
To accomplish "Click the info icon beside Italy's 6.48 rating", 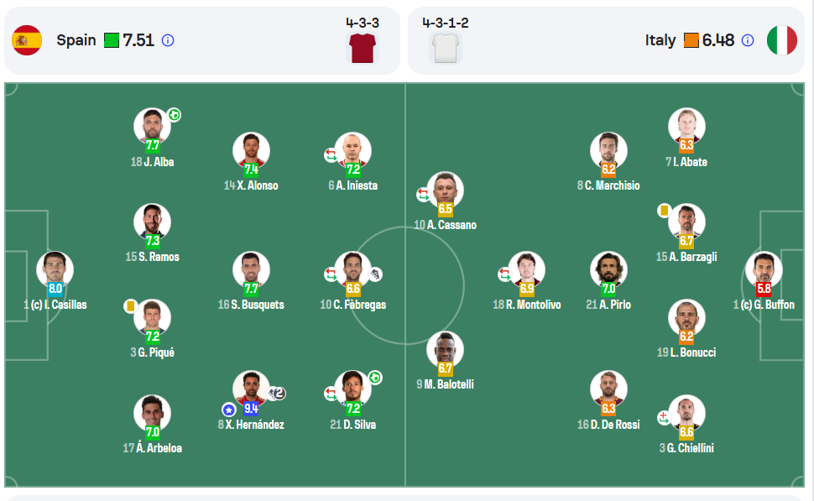I will pyautogui.click(x=748, y=40).
